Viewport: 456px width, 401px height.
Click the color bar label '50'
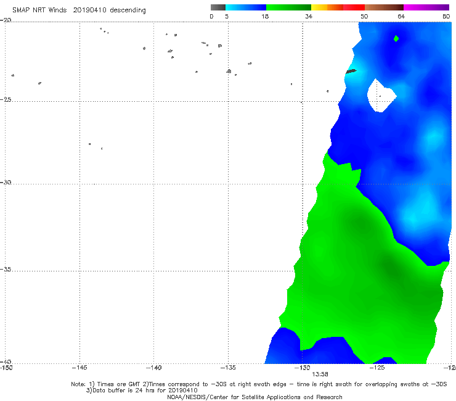pyautogui.click(x=364, y=17)
